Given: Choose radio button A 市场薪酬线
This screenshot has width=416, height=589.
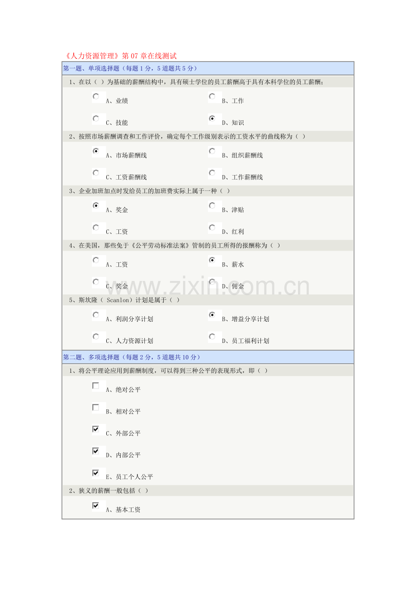Looking at the screenshot, I should coord(96,151).
